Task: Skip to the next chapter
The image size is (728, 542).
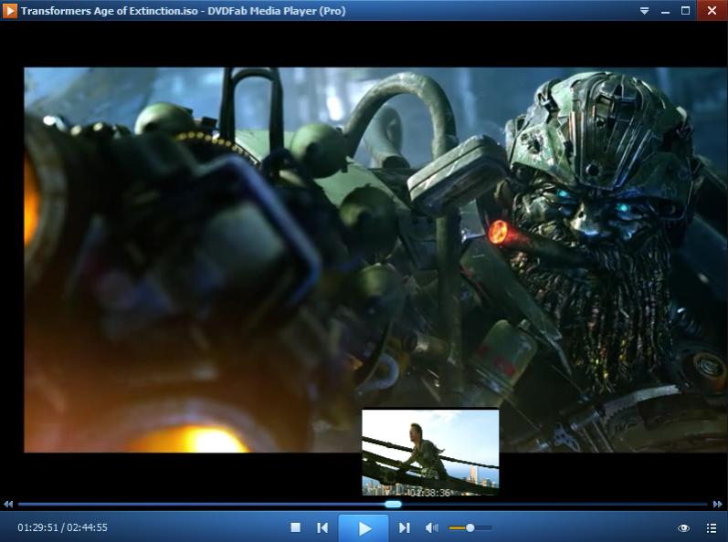Action: (405, 527)
